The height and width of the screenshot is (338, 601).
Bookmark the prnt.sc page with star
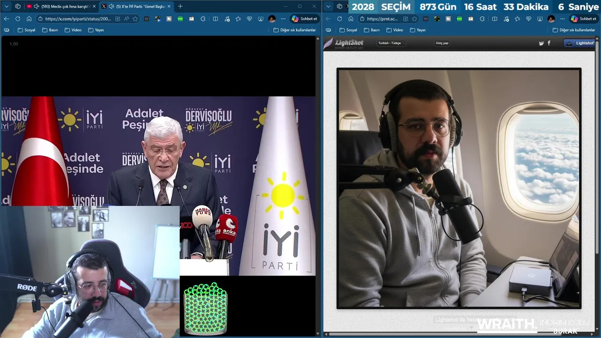(x=414, y=19)
